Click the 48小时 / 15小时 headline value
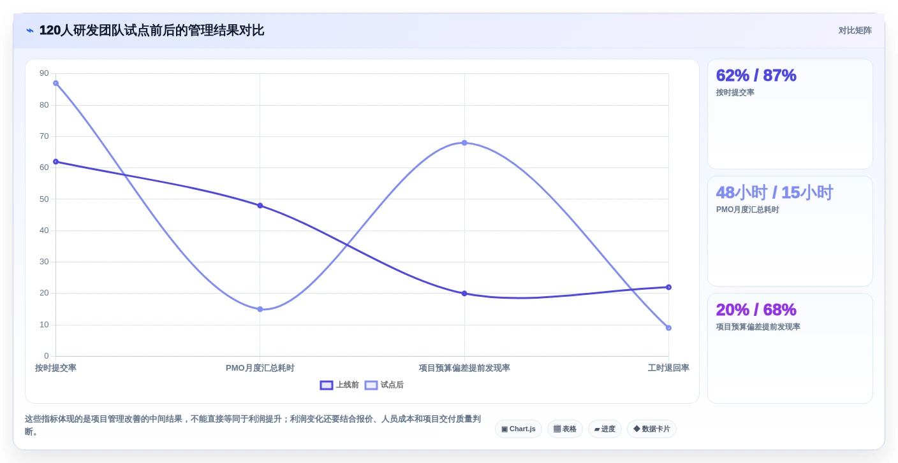Image resolution: width=898 pixels, height=463 pixels. pyautogui.click(x=774, y=192)
